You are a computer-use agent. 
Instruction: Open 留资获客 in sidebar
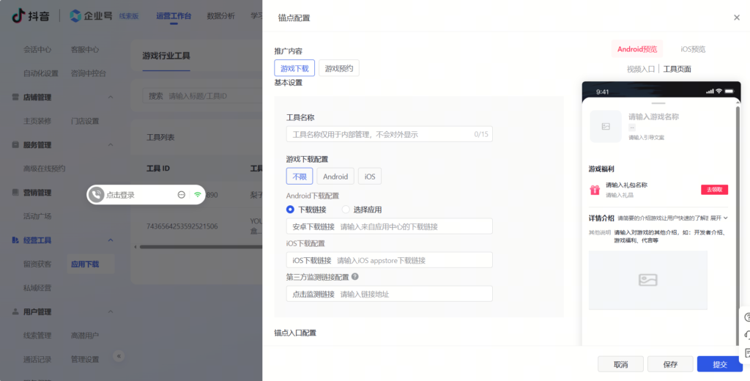coord(37,264)
